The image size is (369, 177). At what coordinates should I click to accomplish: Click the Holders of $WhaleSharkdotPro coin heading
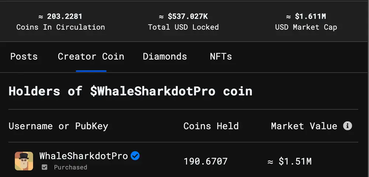(131, 91)
